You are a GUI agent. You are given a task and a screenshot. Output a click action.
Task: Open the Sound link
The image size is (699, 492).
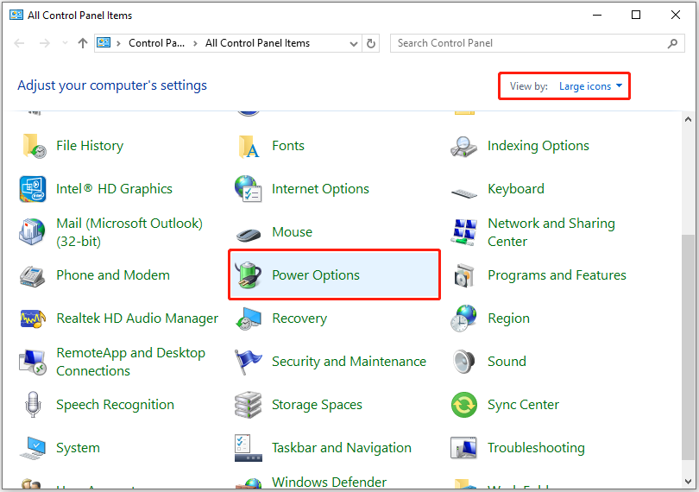507,362
